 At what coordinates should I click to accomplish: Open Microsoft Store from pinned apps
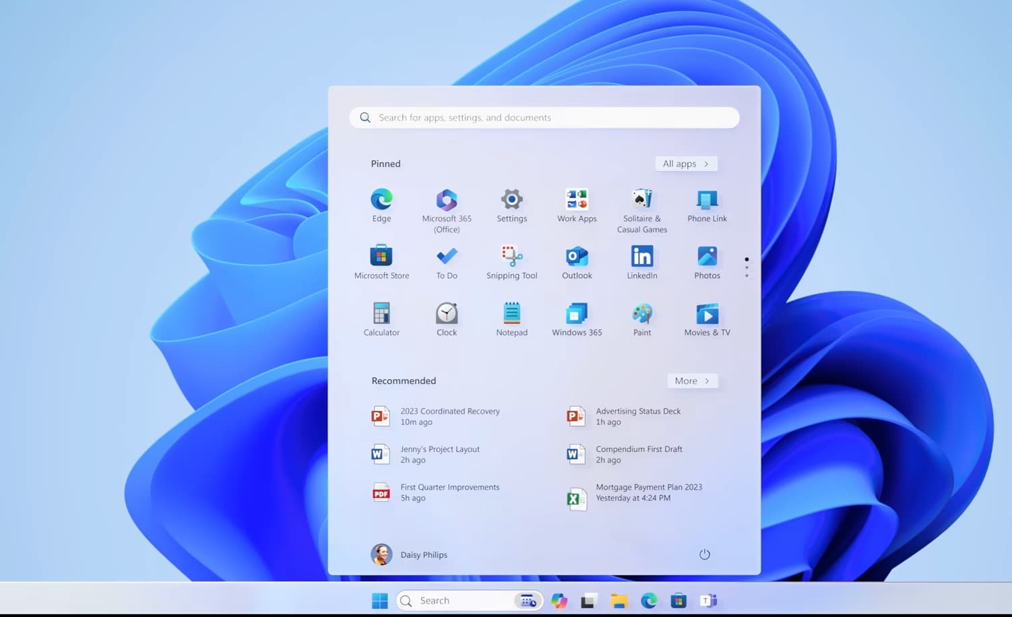click(x=381, y=262)
